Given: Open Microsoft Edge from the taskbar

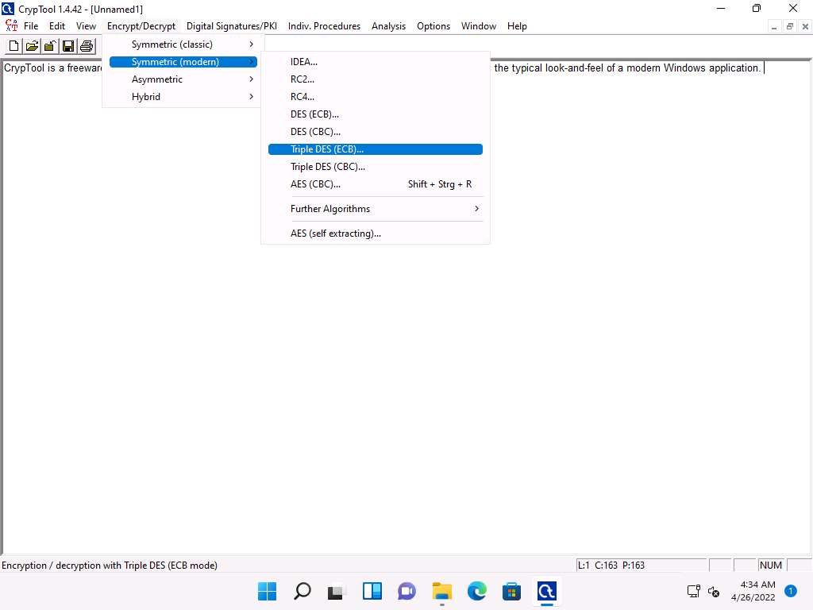Looking at the screenshot, I should (x=476, y=591).
